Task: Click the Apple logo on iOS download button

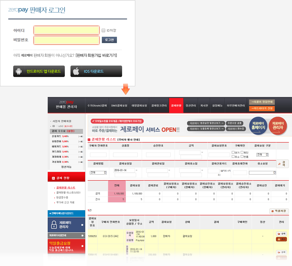Action: [76, 71]
